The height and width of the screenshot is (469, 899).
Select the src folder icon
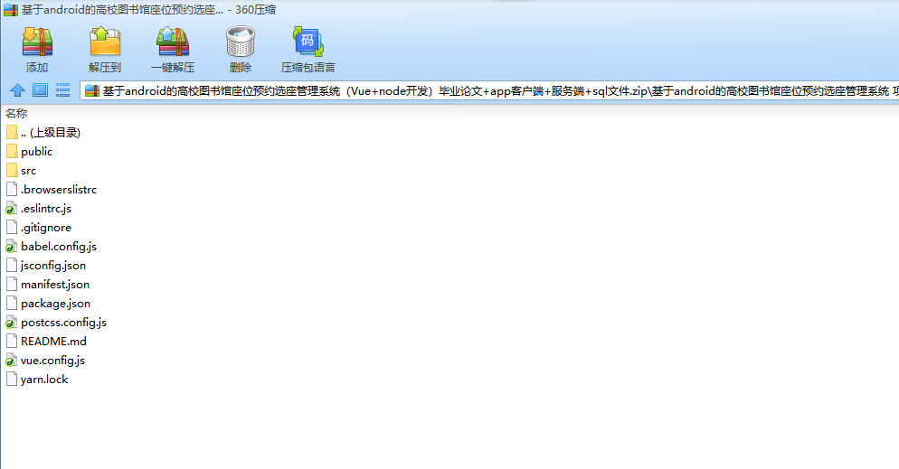(x=12, y=170)
